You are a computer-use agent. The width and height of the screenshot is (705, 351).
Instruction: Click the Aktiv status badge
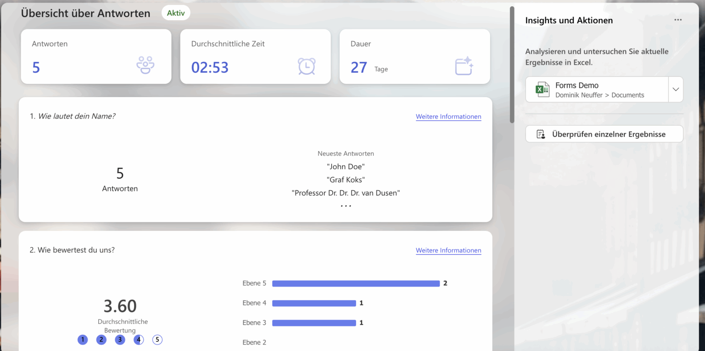176,13
